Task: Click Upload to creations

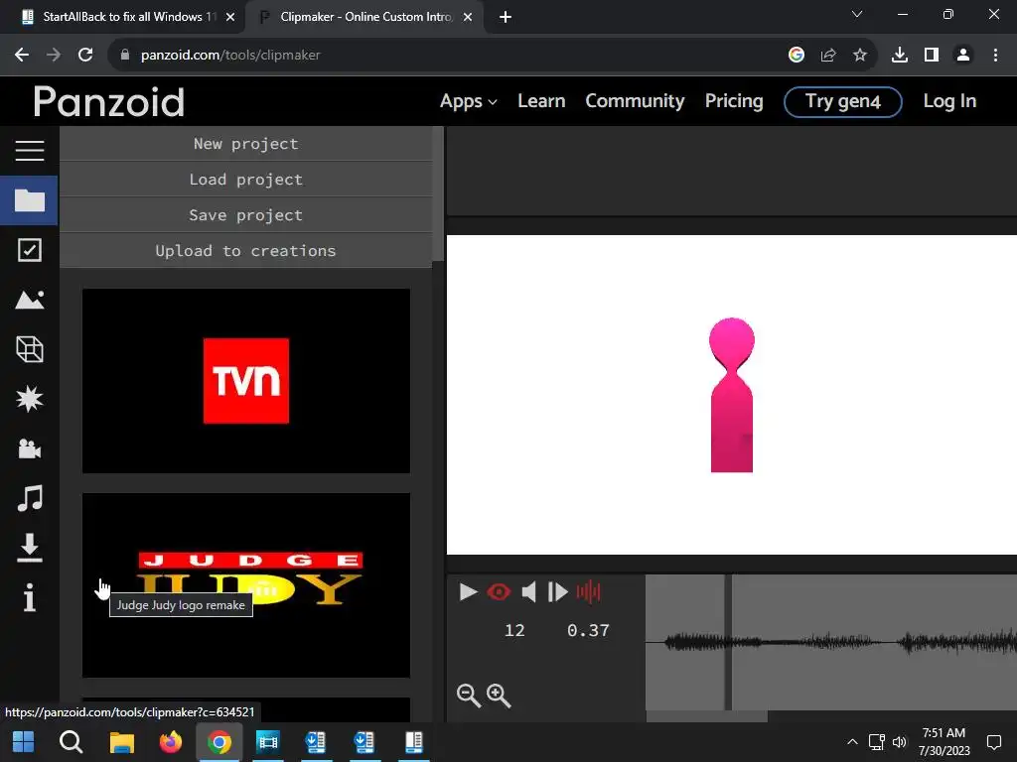Action: point(246,251)
